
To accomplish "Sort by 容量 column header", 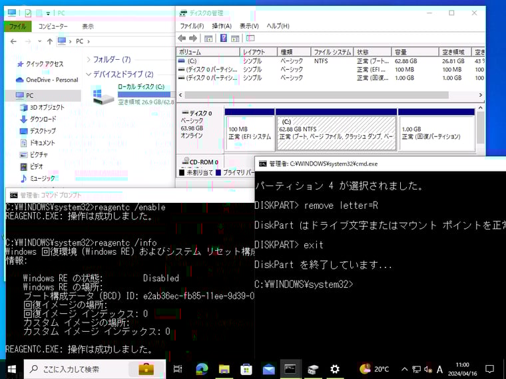I will point(415,52).
